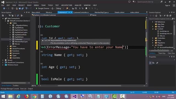Image resolution: width=176 pixels, height=99 pixels.
Task: Open the notifications flag icon
Action: [x=134, y=2]
